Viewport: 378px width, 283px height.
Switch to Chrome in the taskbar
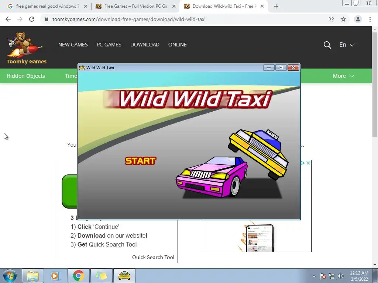coord(79,276)
